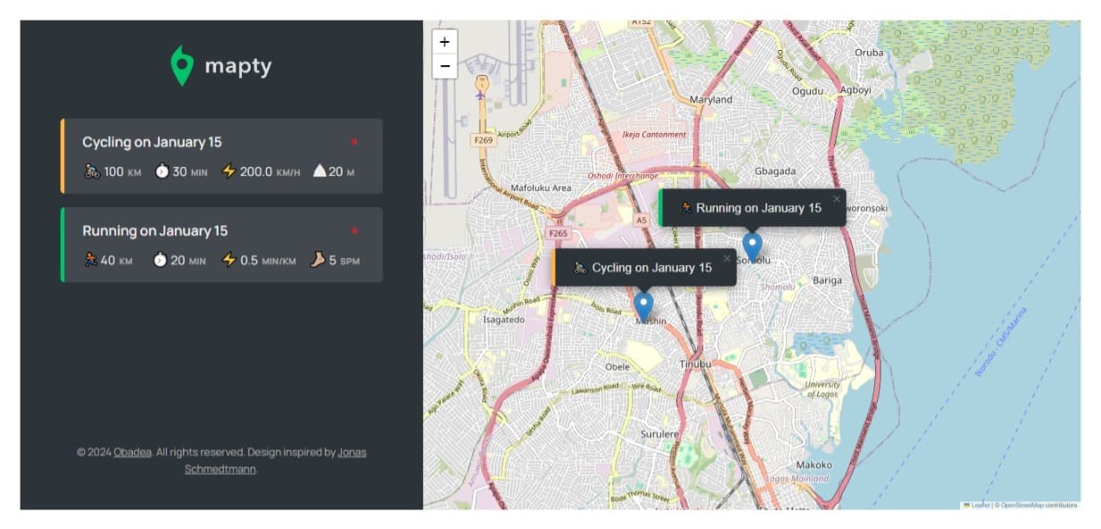This screenshot has height=529, width=1101.
Task: Close the Running on January 15 popup
Action: tap(836, 199)
